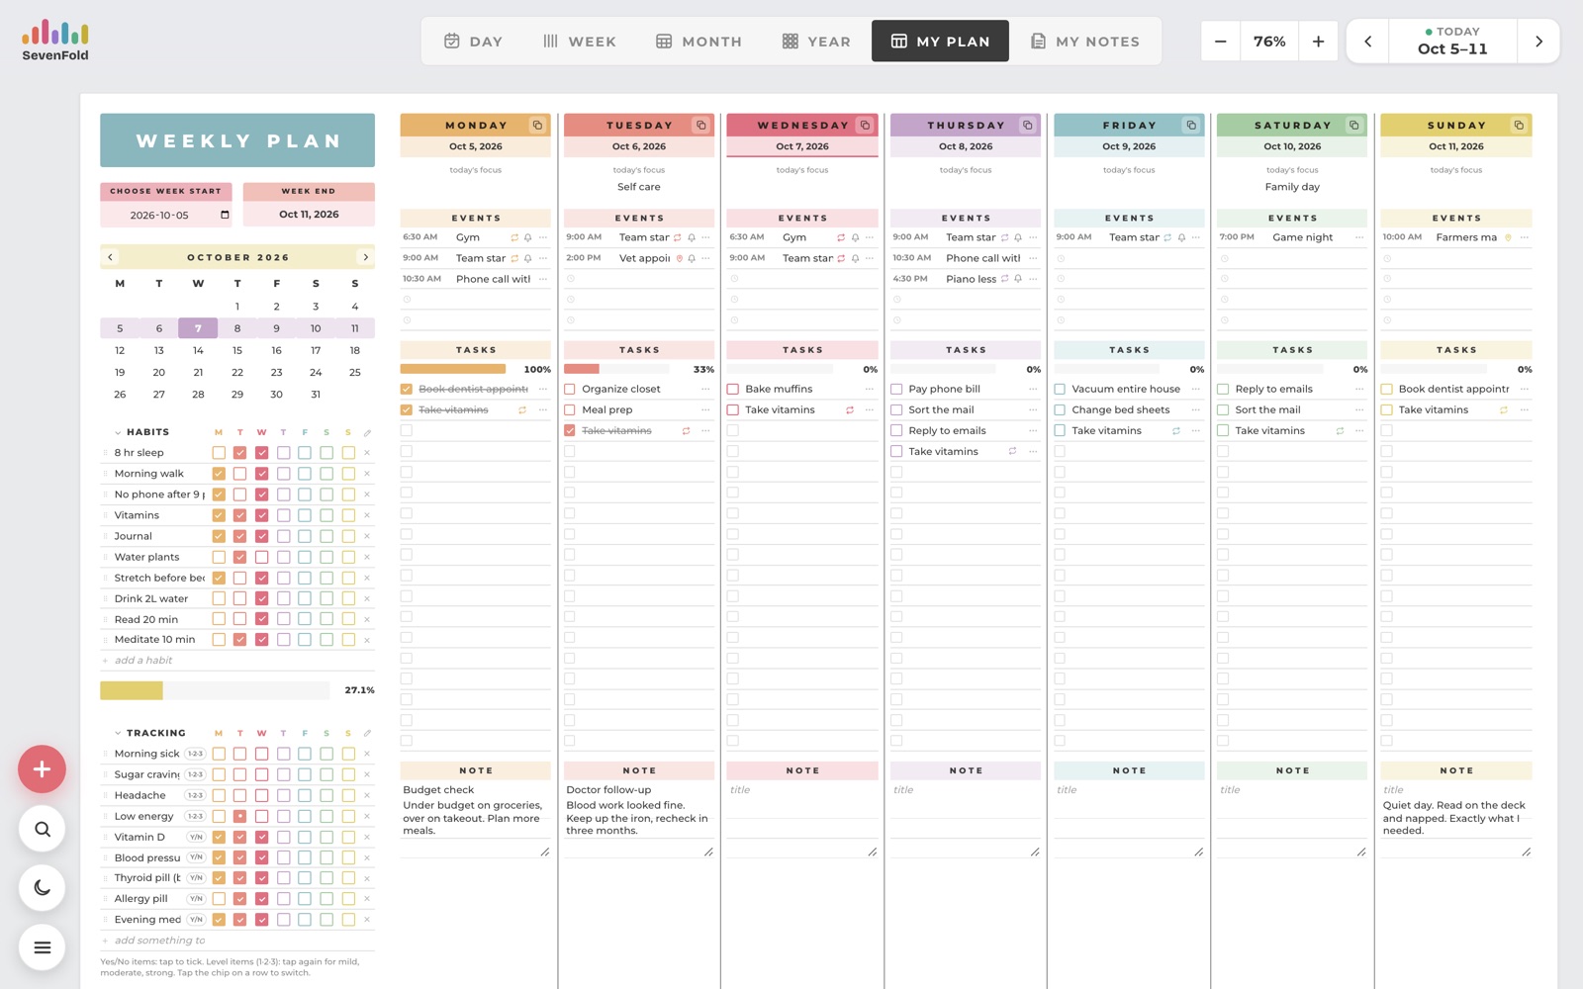
Task: Open the hamburger menu button
Action: click(x=42, y=947)
